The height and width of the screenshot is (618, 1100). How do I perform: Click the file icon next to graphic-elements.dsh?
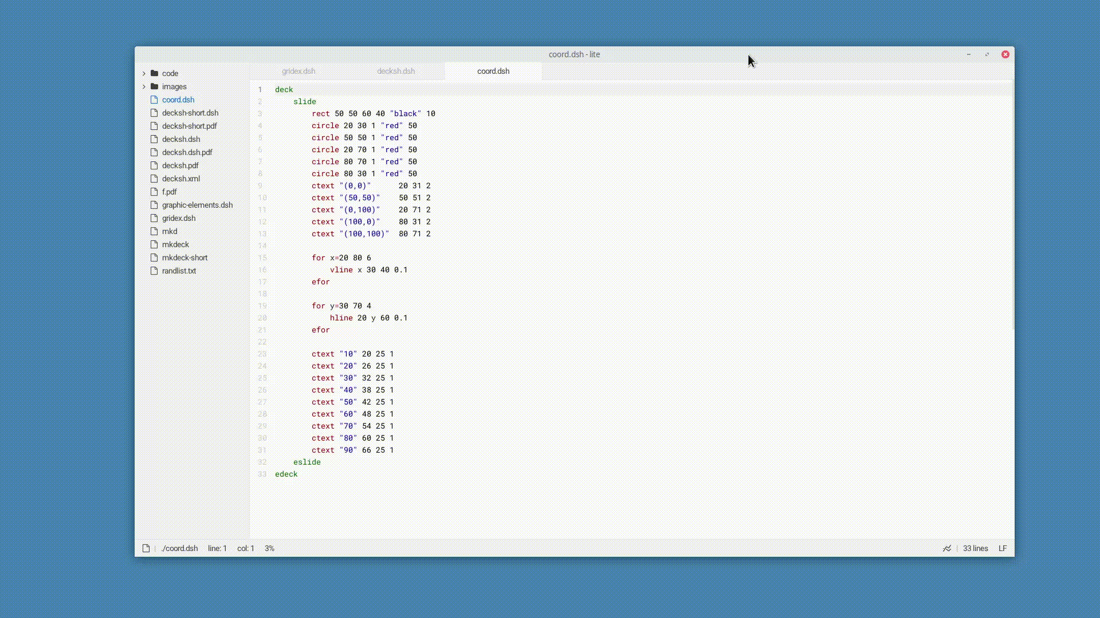154,205
